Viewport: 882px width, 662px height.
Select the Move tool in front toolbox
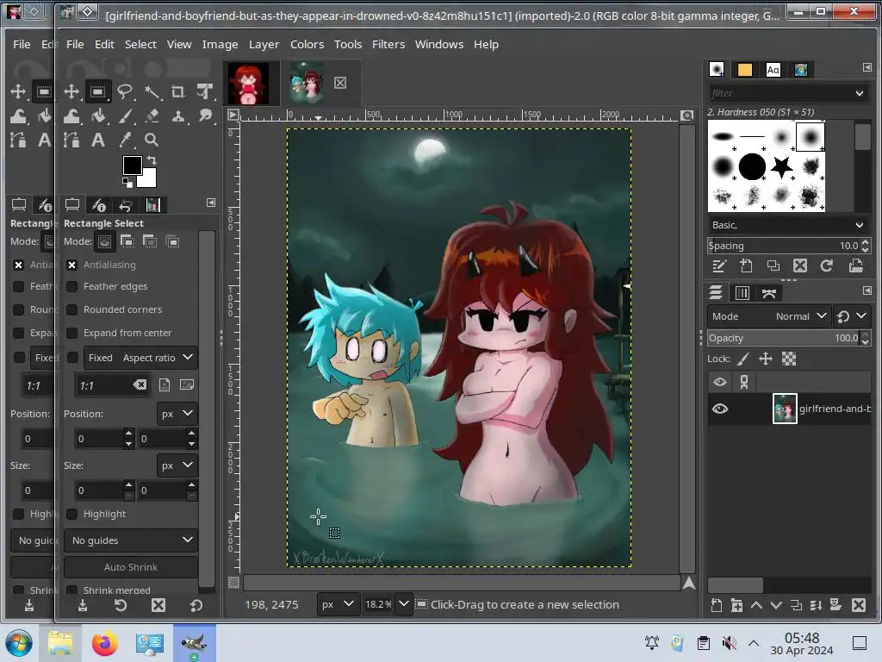coord(71,91)
